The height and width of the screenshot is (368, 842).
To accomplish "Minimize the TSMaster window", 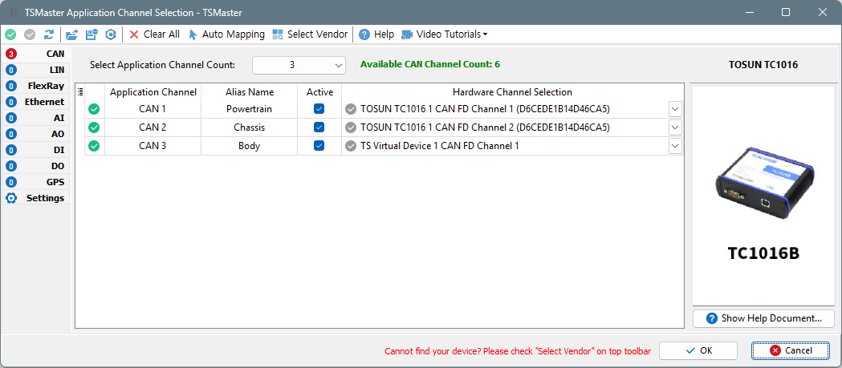I will point(749,12).
